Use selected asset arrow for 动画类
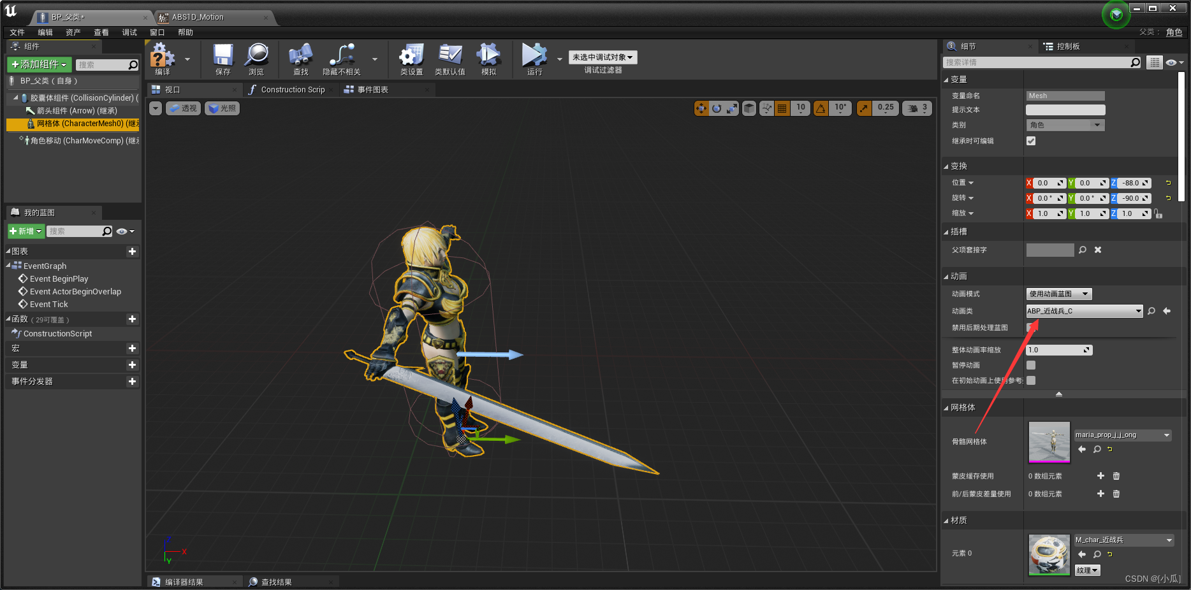 click(x=1167, y=311)
